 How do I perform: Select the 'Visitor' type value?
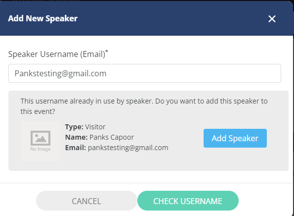click(x=95, y=127)
